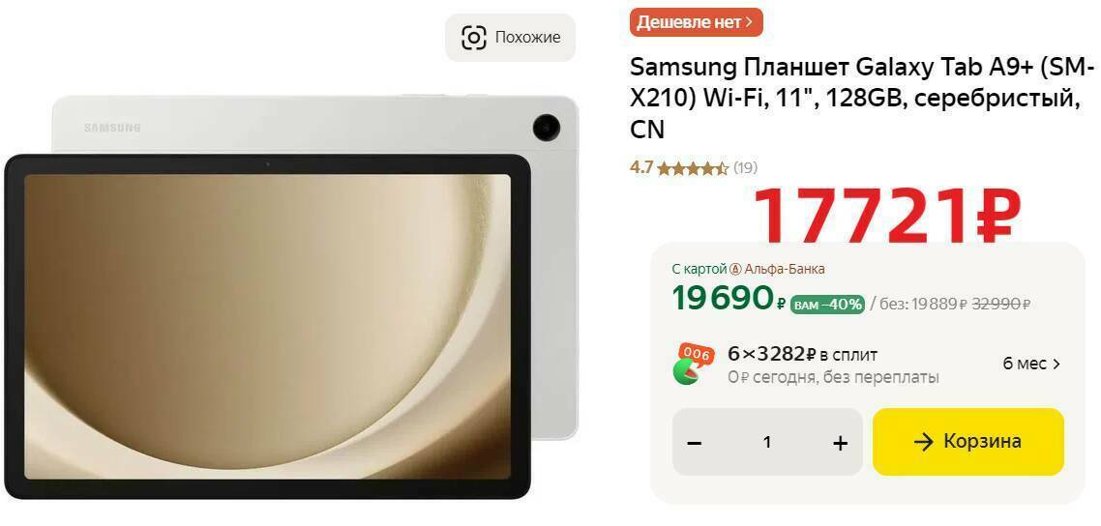Click the Alfa-Bank logo icon
Image resolution: width=1101 pixels, height=526 pixels.
[736, 270]
